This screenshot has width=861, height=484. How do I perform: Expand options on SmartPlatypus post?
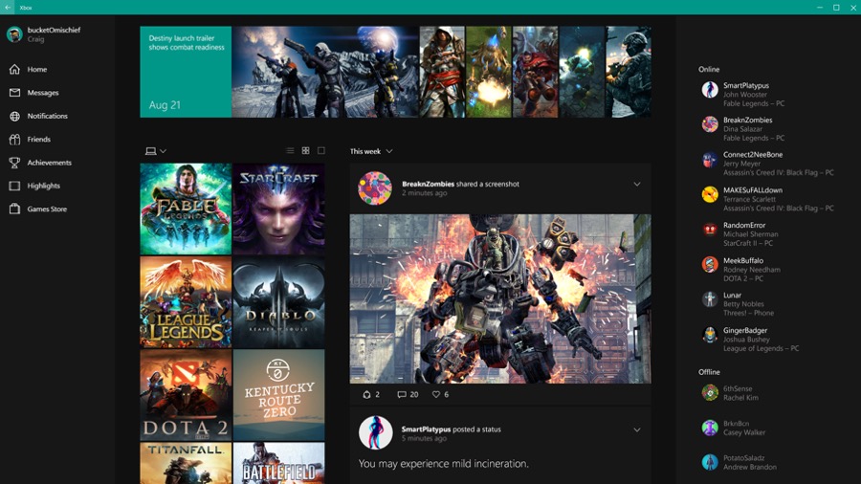coord(637,429)
